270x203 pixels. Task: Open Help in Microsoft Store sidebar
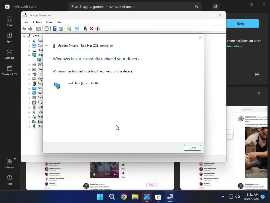(x=9, y=180)
